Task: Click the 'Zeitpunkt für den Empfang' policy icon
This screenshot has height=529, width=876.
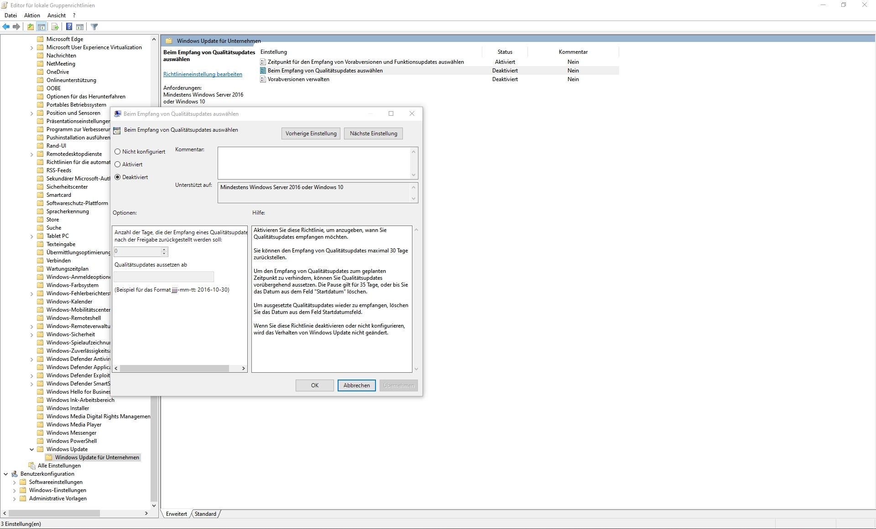Action: click(263, 62)
